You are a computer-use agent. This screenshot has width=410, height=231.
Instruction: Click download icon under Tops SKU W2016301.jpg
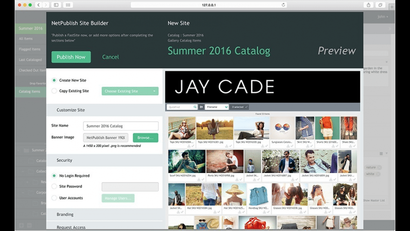point(226,146)
